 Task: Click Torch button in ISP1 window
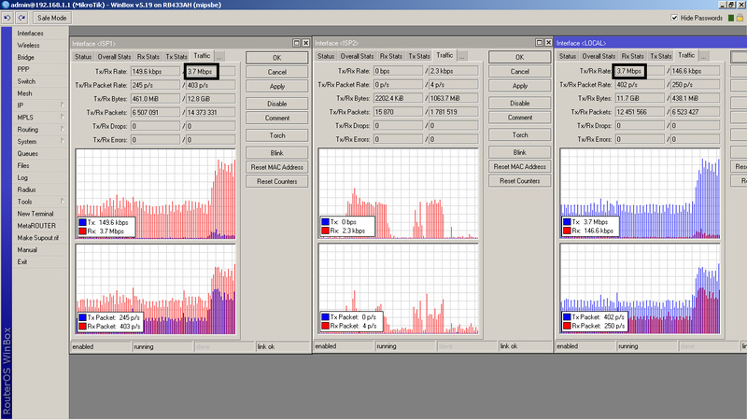(x=276, y=135)
